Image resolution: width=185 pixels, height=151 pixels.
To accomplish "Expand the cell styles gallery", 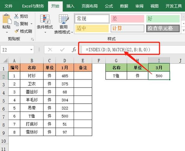I will point(183,30).
